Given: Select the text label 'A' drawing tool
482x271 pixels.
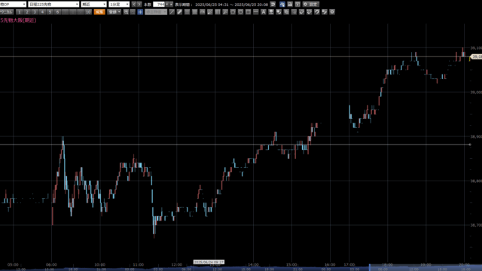Looking at the screenshot, I should pyautogui.click(x=264, y=12).
